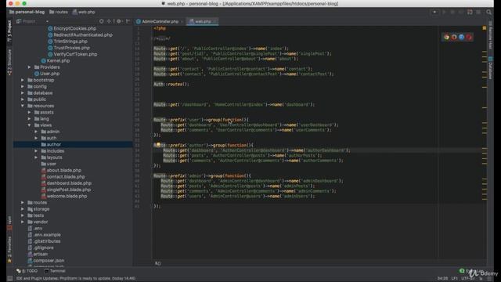Open Project panel settings gear icon
Viewport: 501px width, 282px height.
(x=119, y=21)
